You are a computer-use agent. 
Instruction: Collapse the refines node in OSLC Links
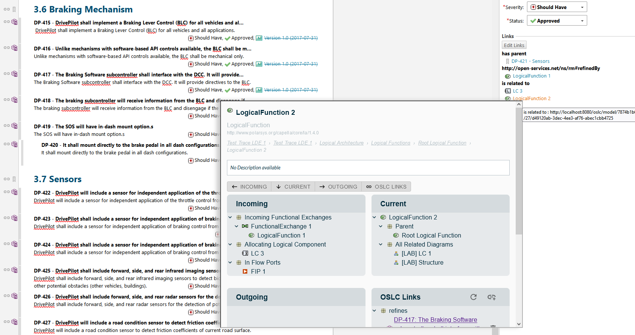coord(374,311)
